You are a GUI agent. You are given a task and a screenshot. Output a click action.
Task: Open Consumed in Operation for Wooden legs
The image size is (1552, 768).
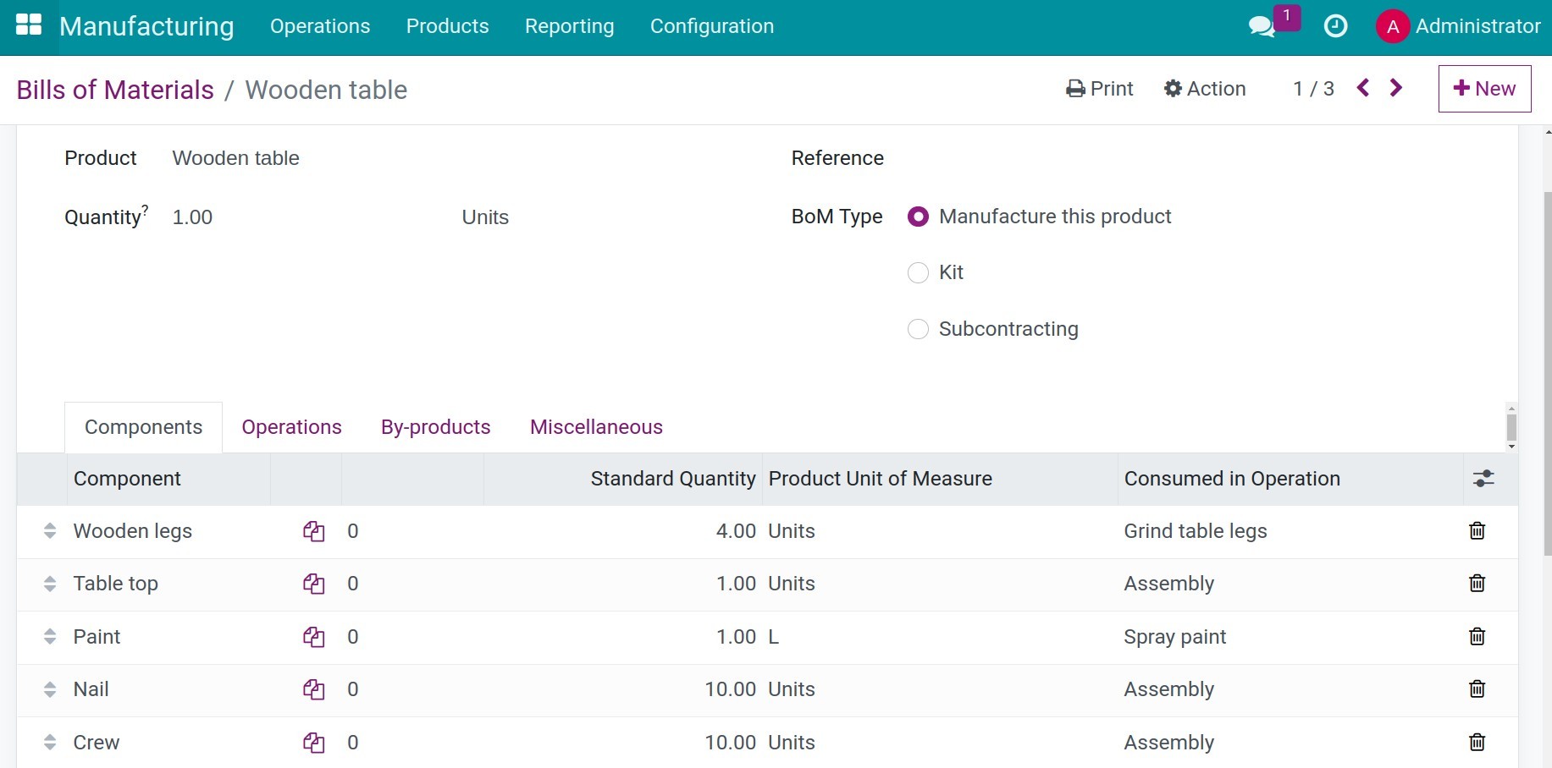1196,531
